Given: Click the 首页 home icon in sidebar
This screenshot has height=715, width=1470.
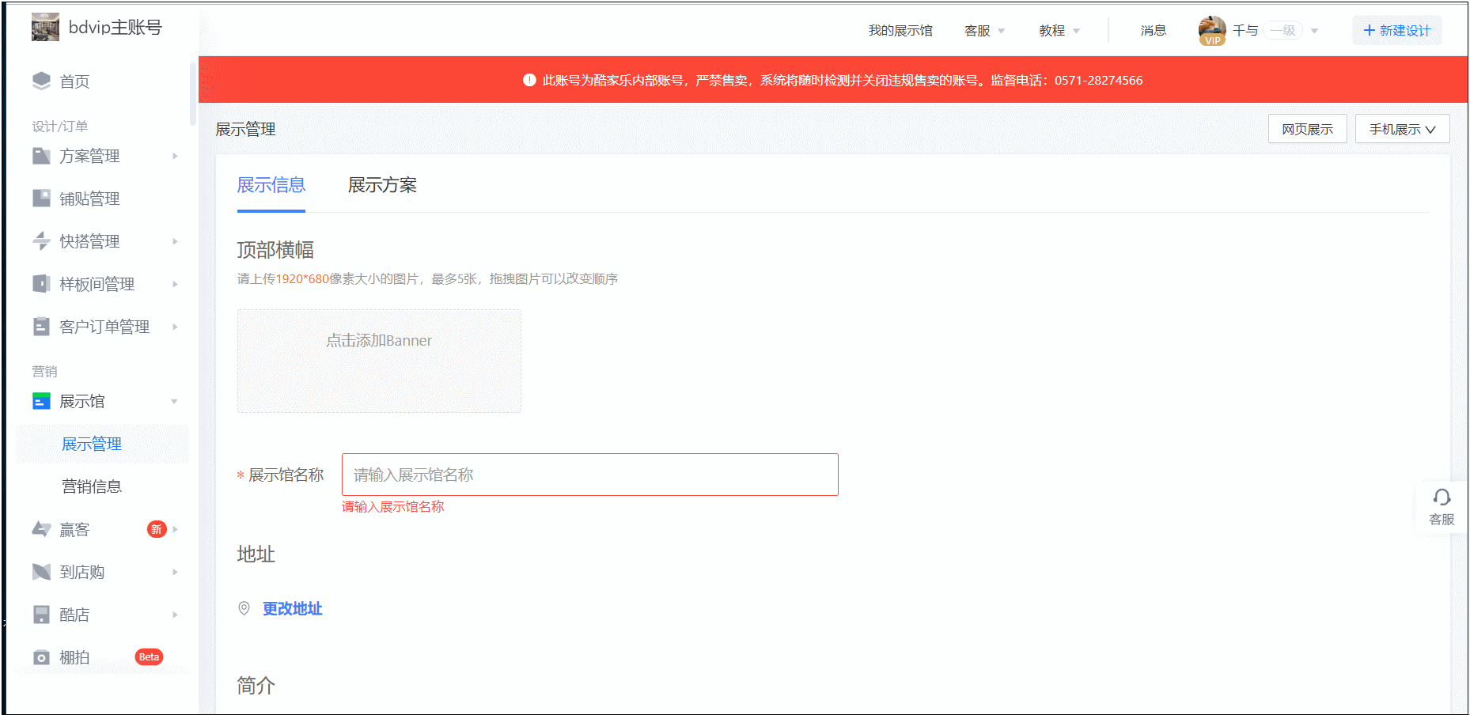Looking at the screenshot, I should coord(41,81).
